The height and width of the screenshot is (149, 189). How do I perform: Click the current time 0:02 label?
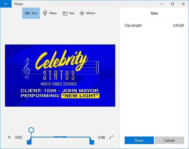click(x=19, y=137)
